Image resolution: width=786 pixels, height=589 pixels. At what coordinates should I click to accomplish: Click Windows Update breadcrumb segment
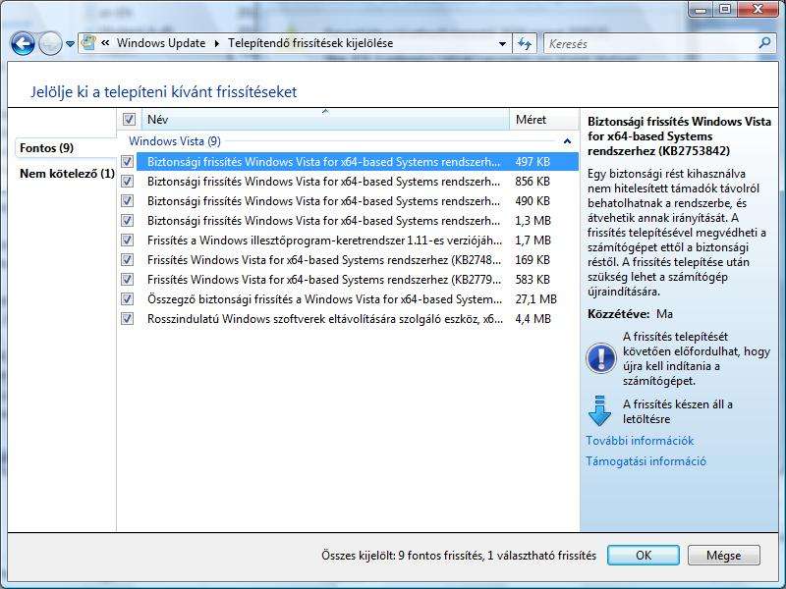click(161, 43)
